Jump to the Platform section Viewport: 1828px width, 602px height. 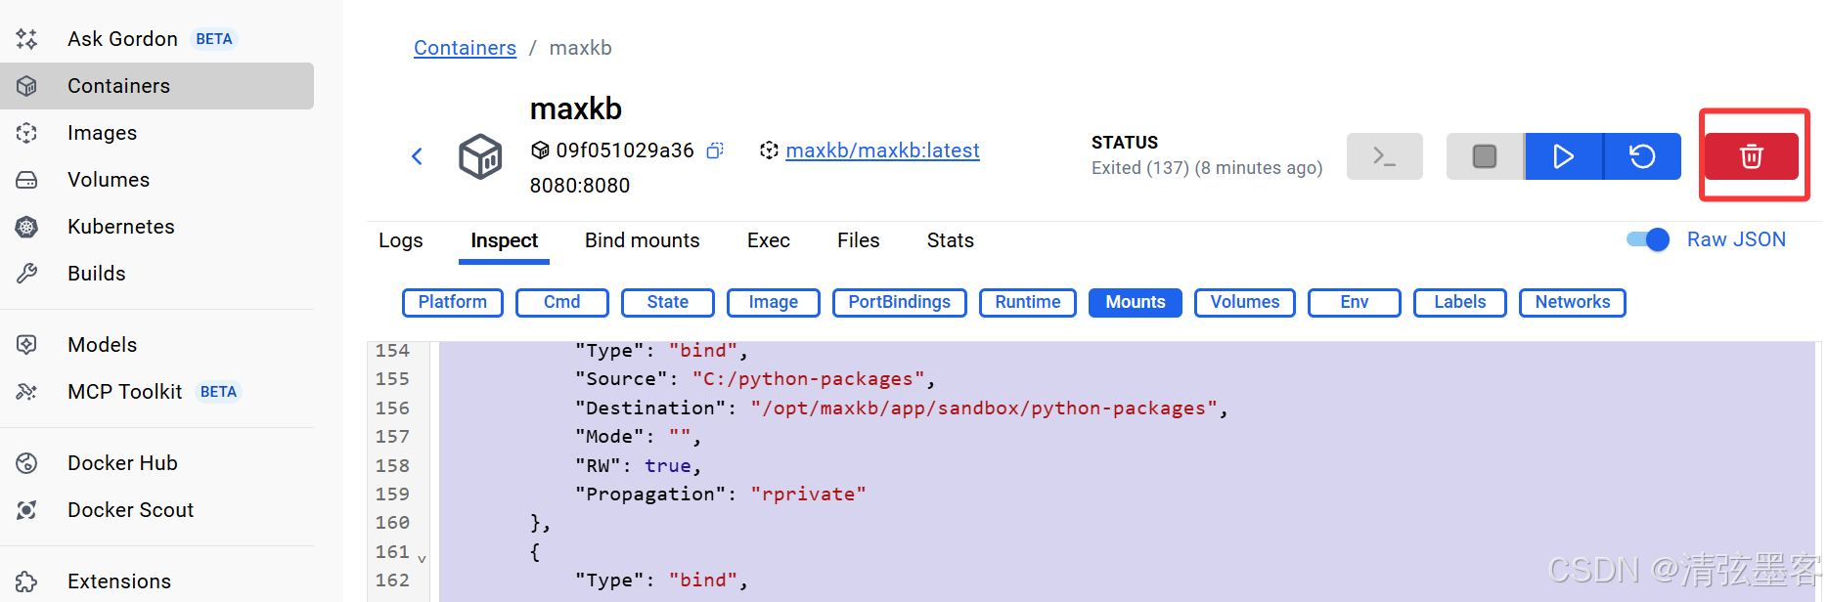pos(453,303)
